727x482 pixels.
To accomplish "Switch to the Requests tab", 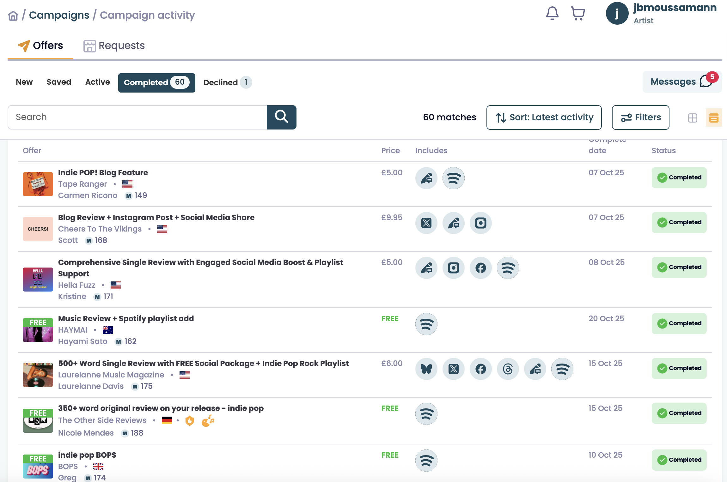I will coord(114,46).
